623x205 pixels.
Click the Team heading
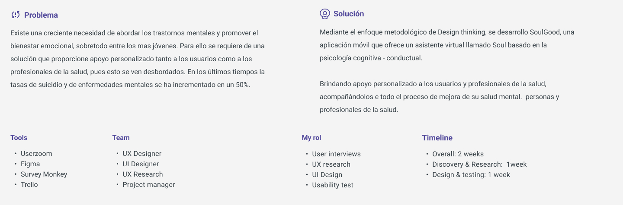121,138
